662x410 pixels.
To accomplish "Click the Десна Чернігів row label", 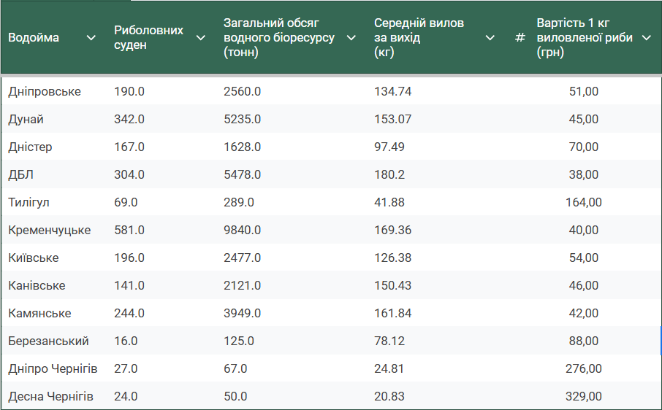I will (x=50, y=396).
